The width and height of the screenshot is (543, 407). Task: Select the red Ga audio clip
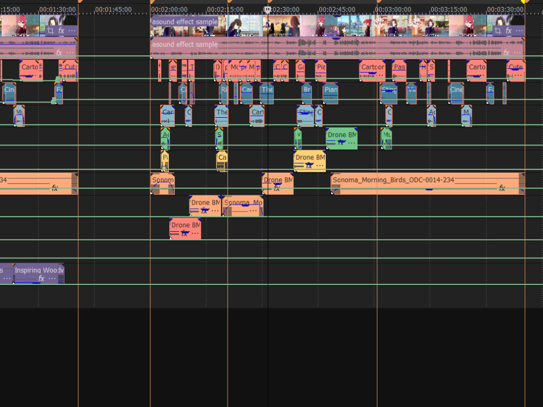300,71
